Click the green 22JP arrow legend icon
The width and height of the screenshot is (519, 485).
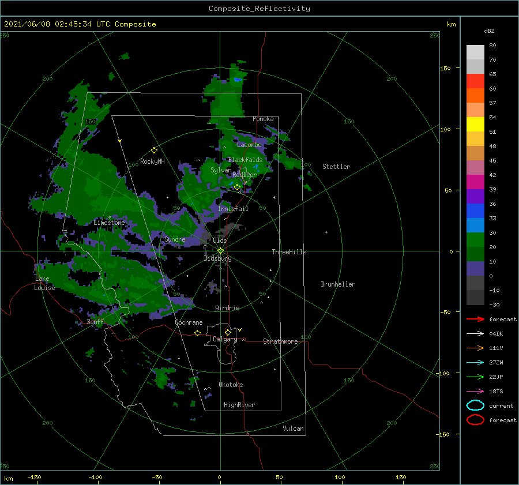tap(475, 377)
